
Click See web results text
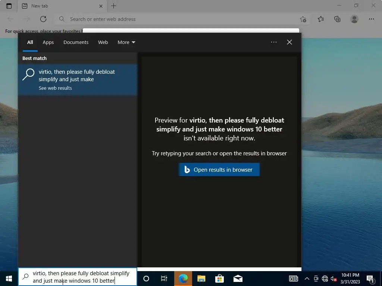[55, 88]
